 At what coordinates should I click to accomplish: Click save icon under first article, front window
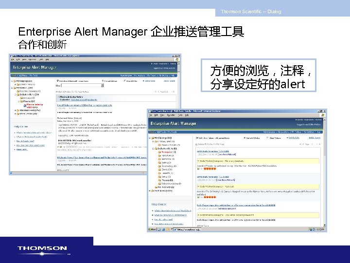198,169
